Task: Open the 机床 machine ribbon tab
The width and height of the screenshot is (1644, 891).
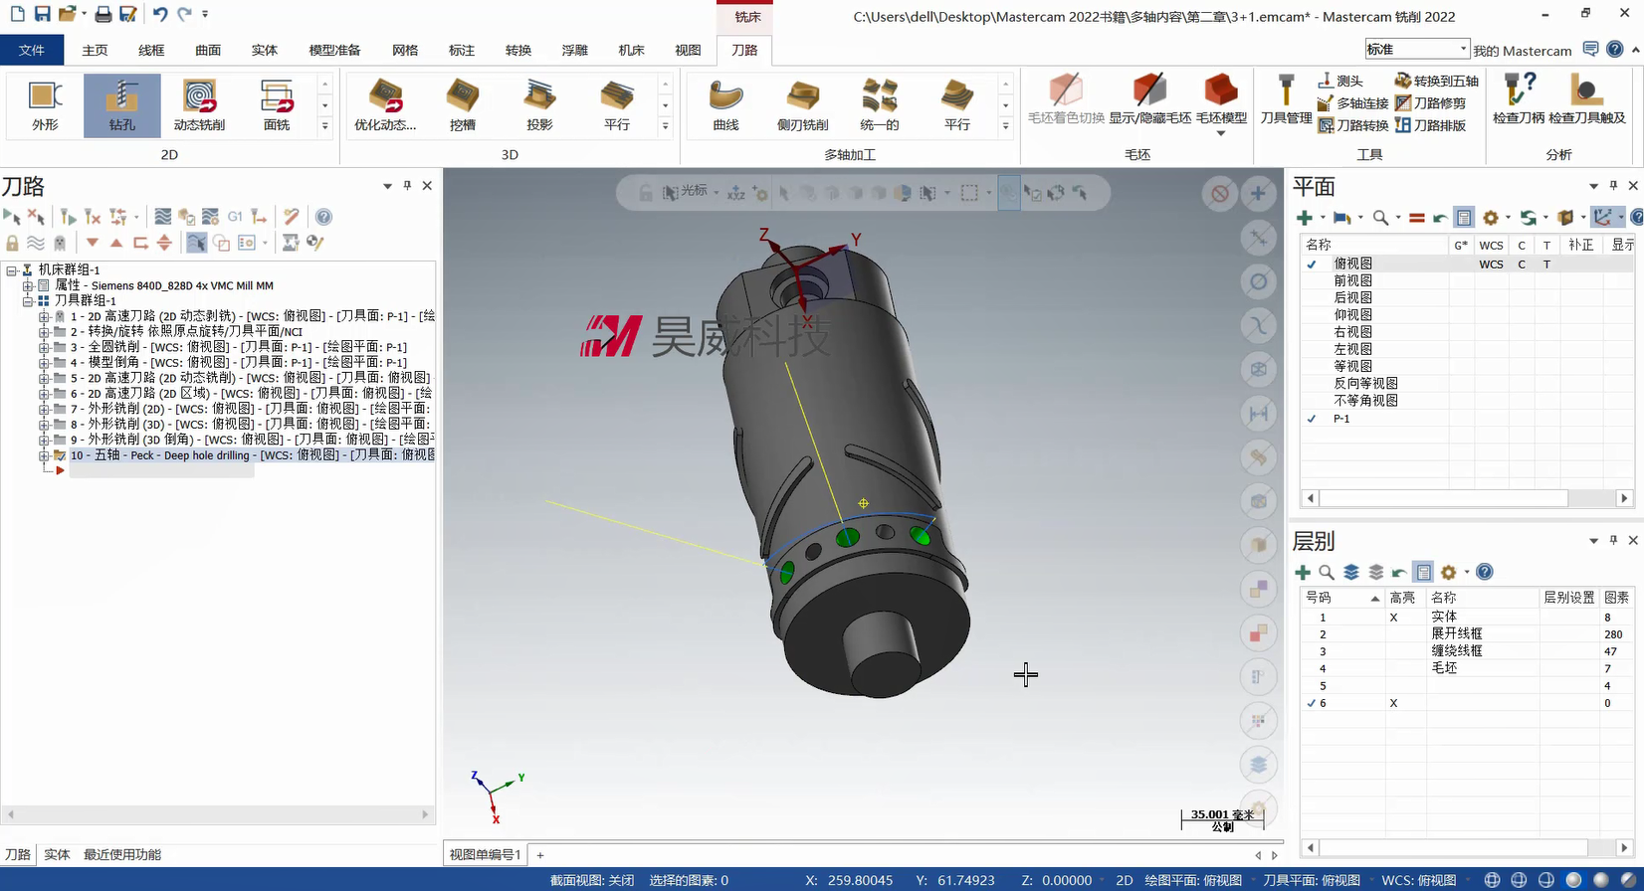Action: click(631, 50)
